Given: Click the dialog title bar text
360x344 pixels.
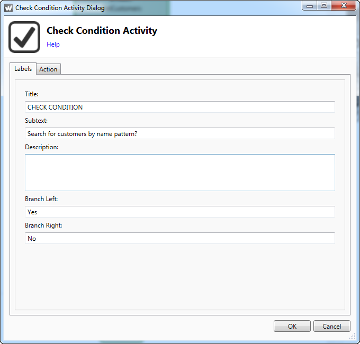Looking at the screenshot, I should click(60, 8).
